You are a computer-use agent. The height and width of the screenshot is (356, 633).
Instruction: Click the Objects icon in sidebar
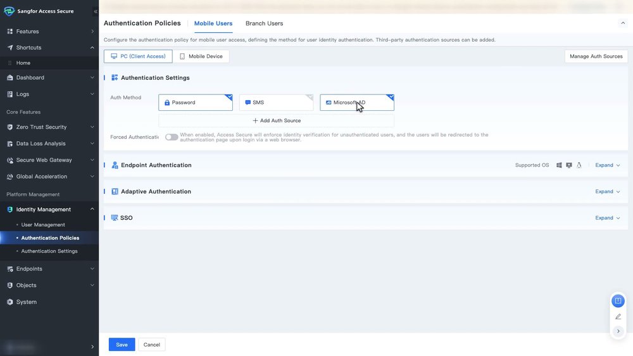pyautogui.click(x=9, y=285)
